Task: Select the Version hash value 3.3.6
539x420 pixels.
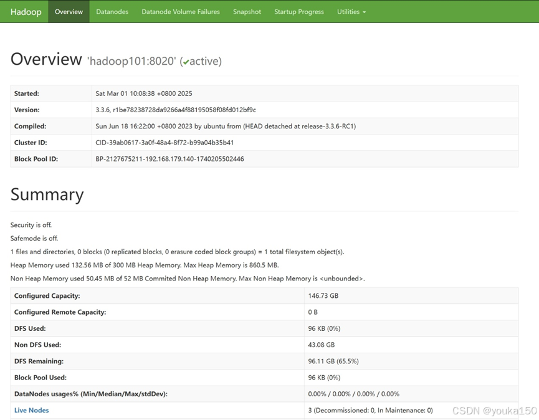Action: pos(176,110)
